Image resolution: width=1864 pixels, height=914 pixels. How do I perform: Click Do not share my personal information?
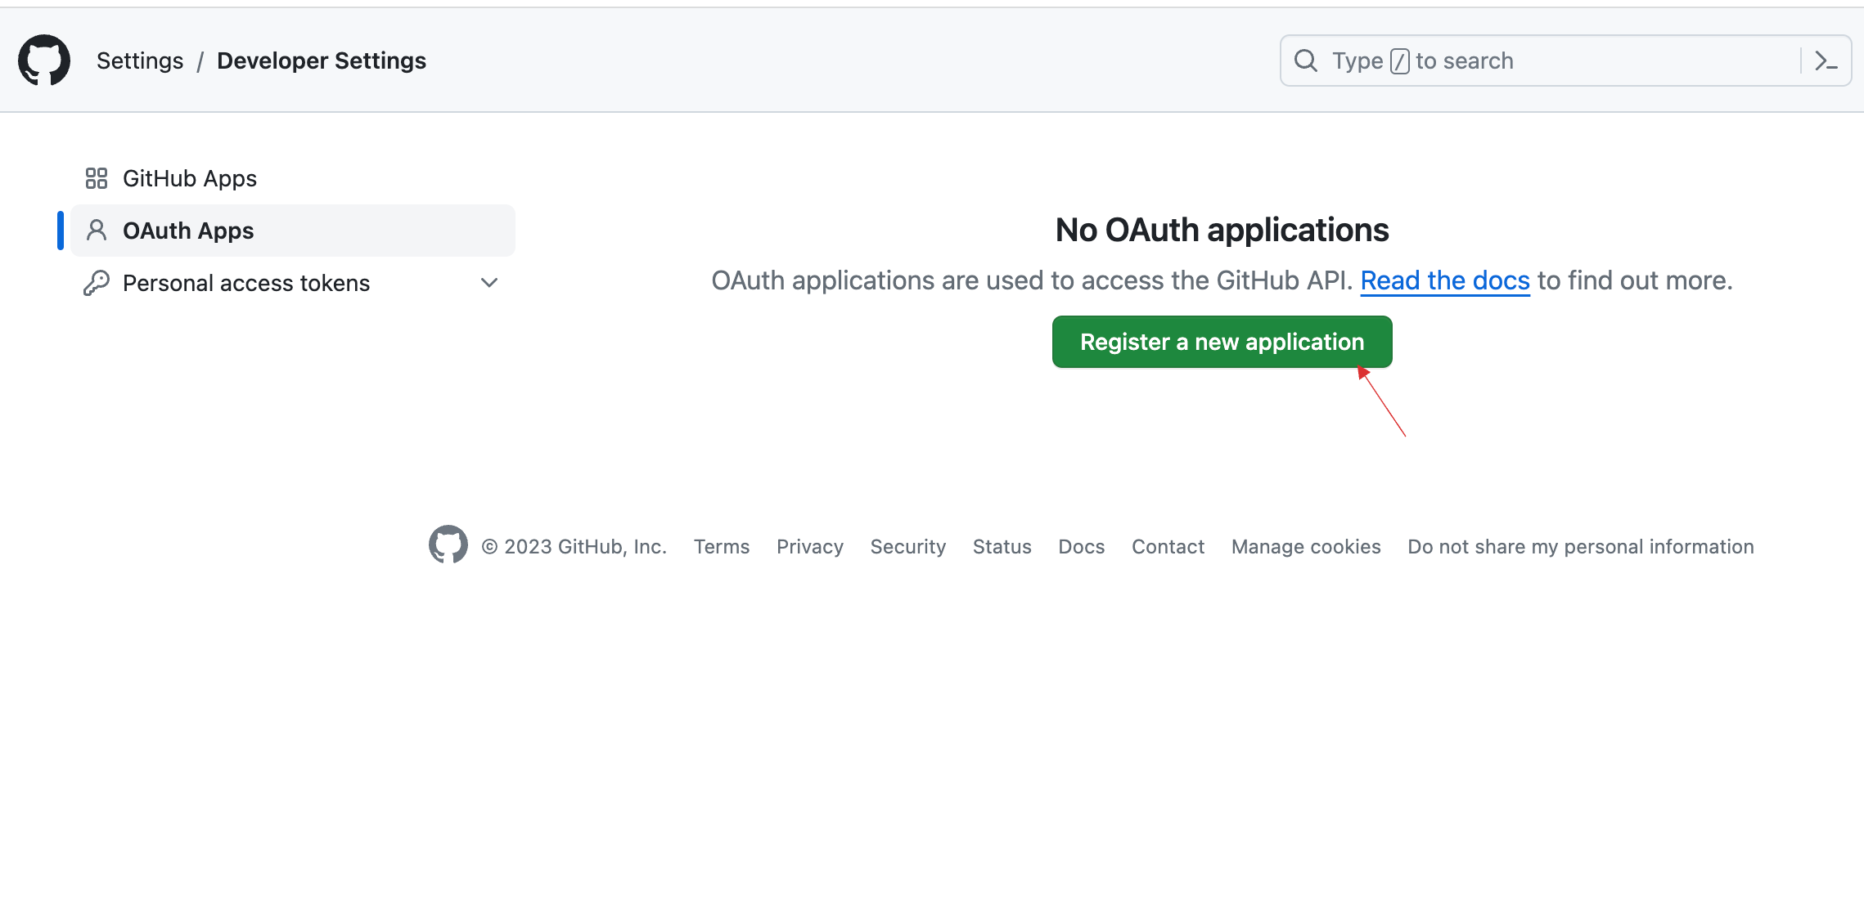coord(1581,546)
